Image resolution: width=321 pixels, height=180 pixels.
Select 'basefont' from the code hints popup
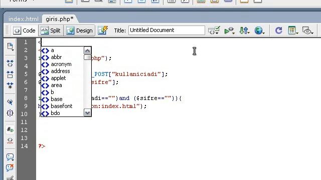pyautogui.click(x=62, y=106)
